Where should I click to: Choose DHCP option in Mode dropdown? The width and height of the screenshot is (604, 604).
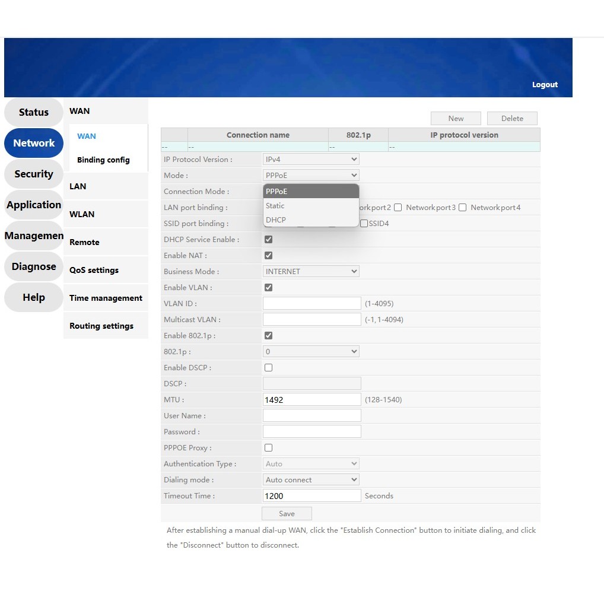[x=276, y=220]
